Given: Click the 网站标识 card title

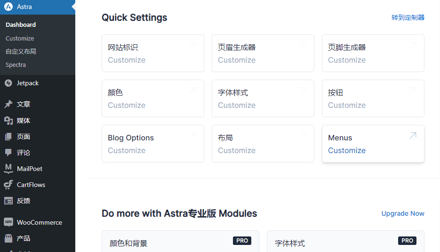Looking at the screenshot, I should tap(123, 47).
